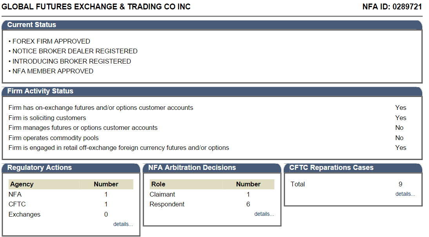Click the NFA row count 1
Image resolution: width=429 pixels, height=237 pixels.
(x=106, y=194)
